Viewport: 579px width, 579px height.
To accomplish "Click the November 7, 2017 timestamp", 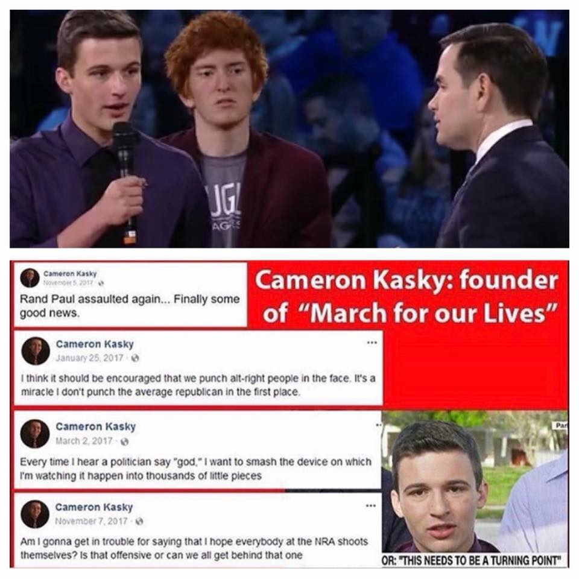I will [91, 521].
